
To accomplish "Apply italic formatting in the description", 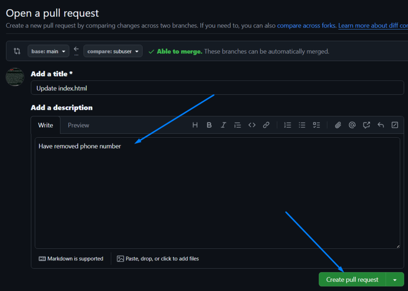I will click(223, 125).
